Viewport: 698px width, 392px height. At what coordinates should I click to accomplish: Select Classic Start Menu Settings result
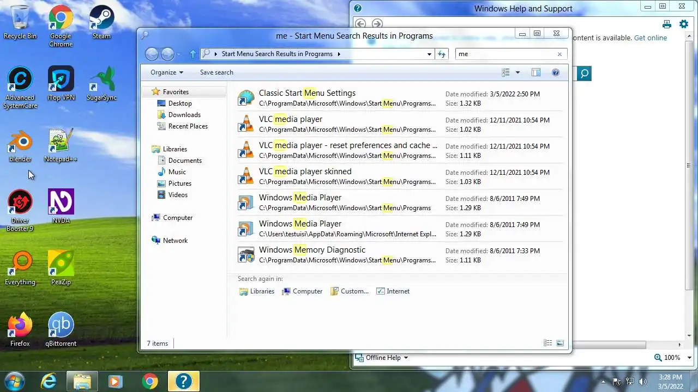[399, 98]
